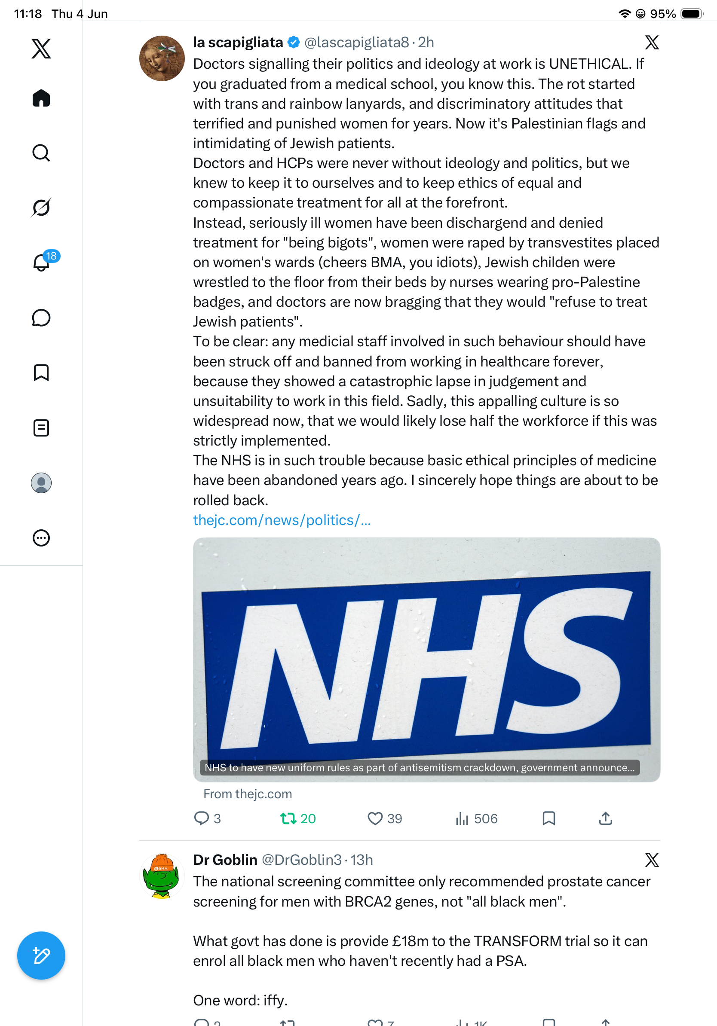717x1026 pixels.
Task: Open the thejc.com/news/politics link
Action: tap(282, 520)
